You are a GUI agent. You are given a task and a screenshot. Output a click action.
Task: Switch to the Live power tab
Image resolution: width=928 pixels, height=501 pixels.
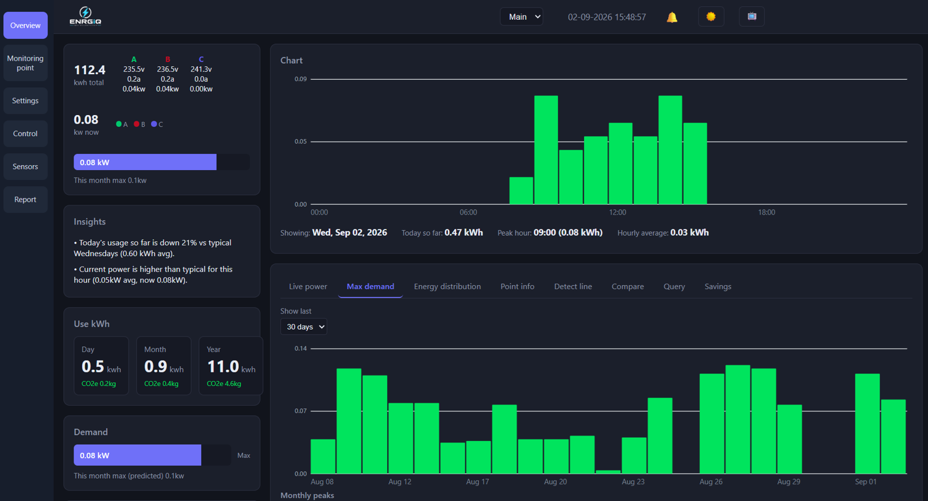308,286
